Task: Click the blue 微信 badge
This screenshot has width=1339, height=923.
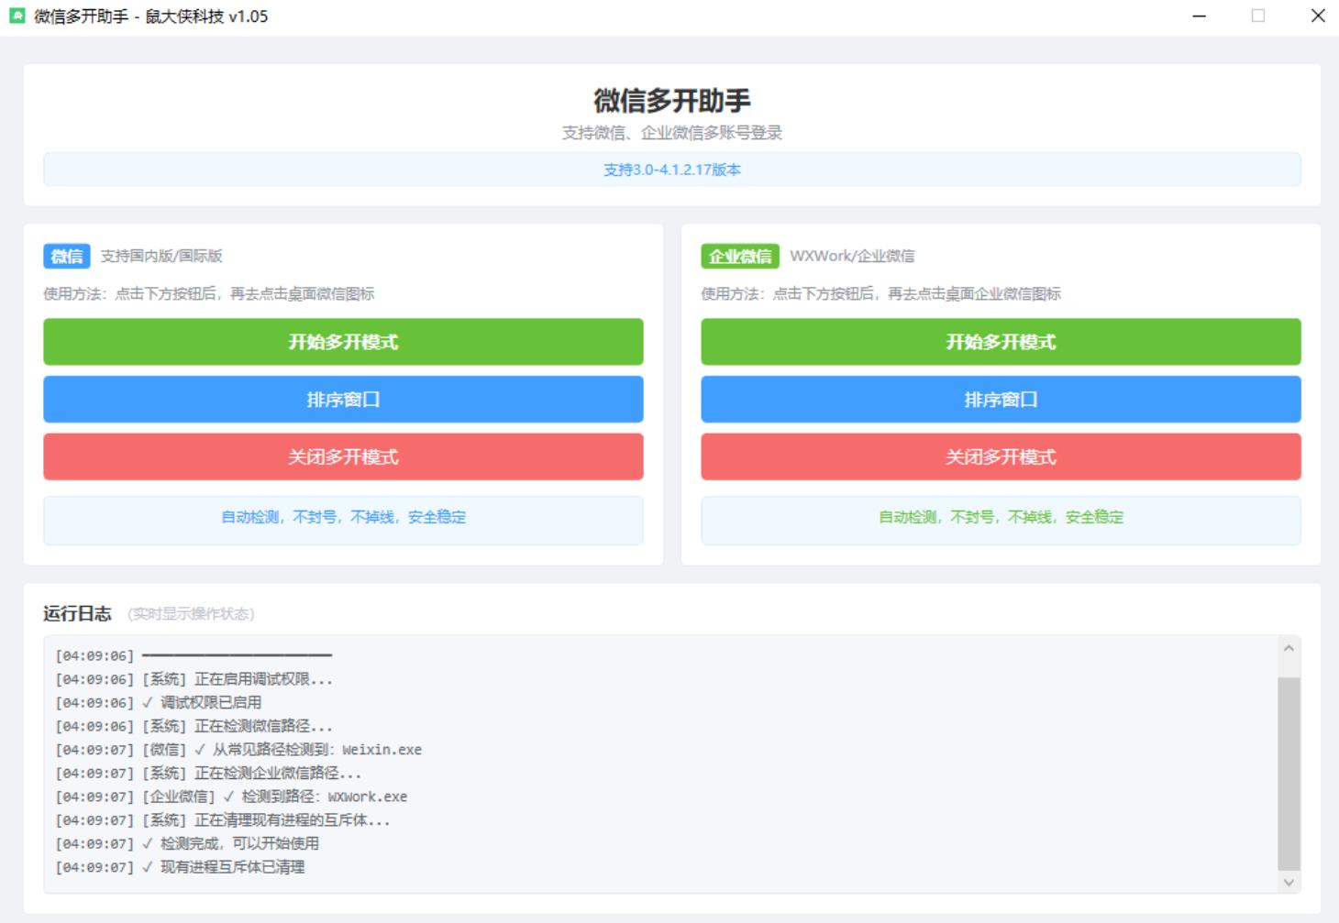Action: 66,257
